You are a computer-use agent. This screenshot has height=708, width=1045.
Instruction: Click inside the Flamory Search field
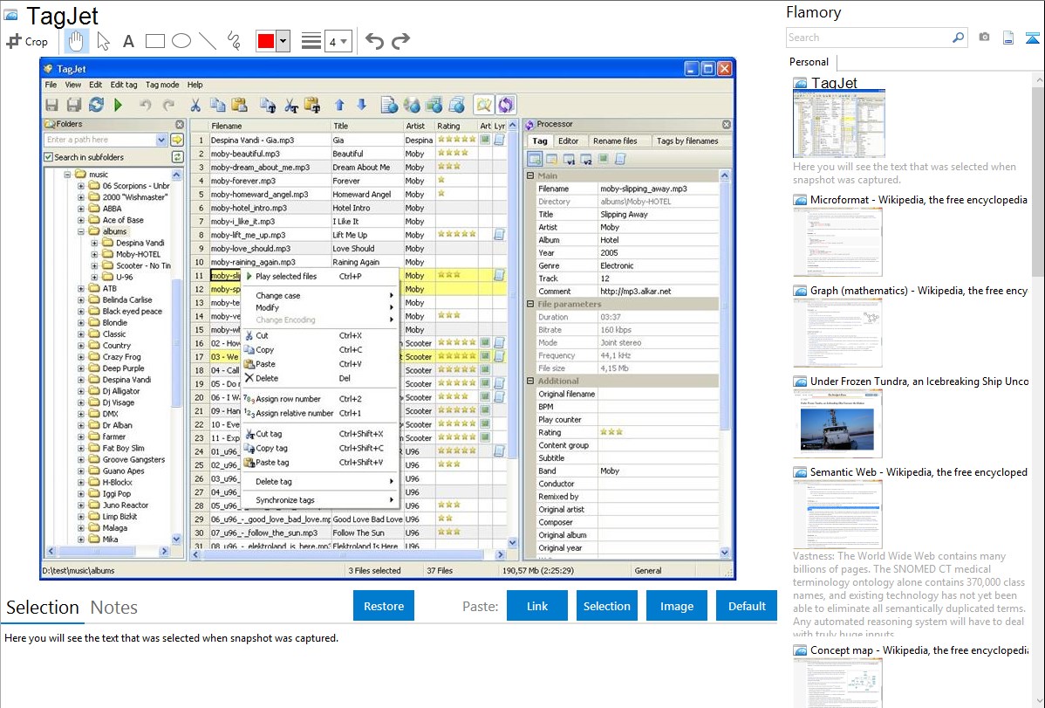[869, 38]
